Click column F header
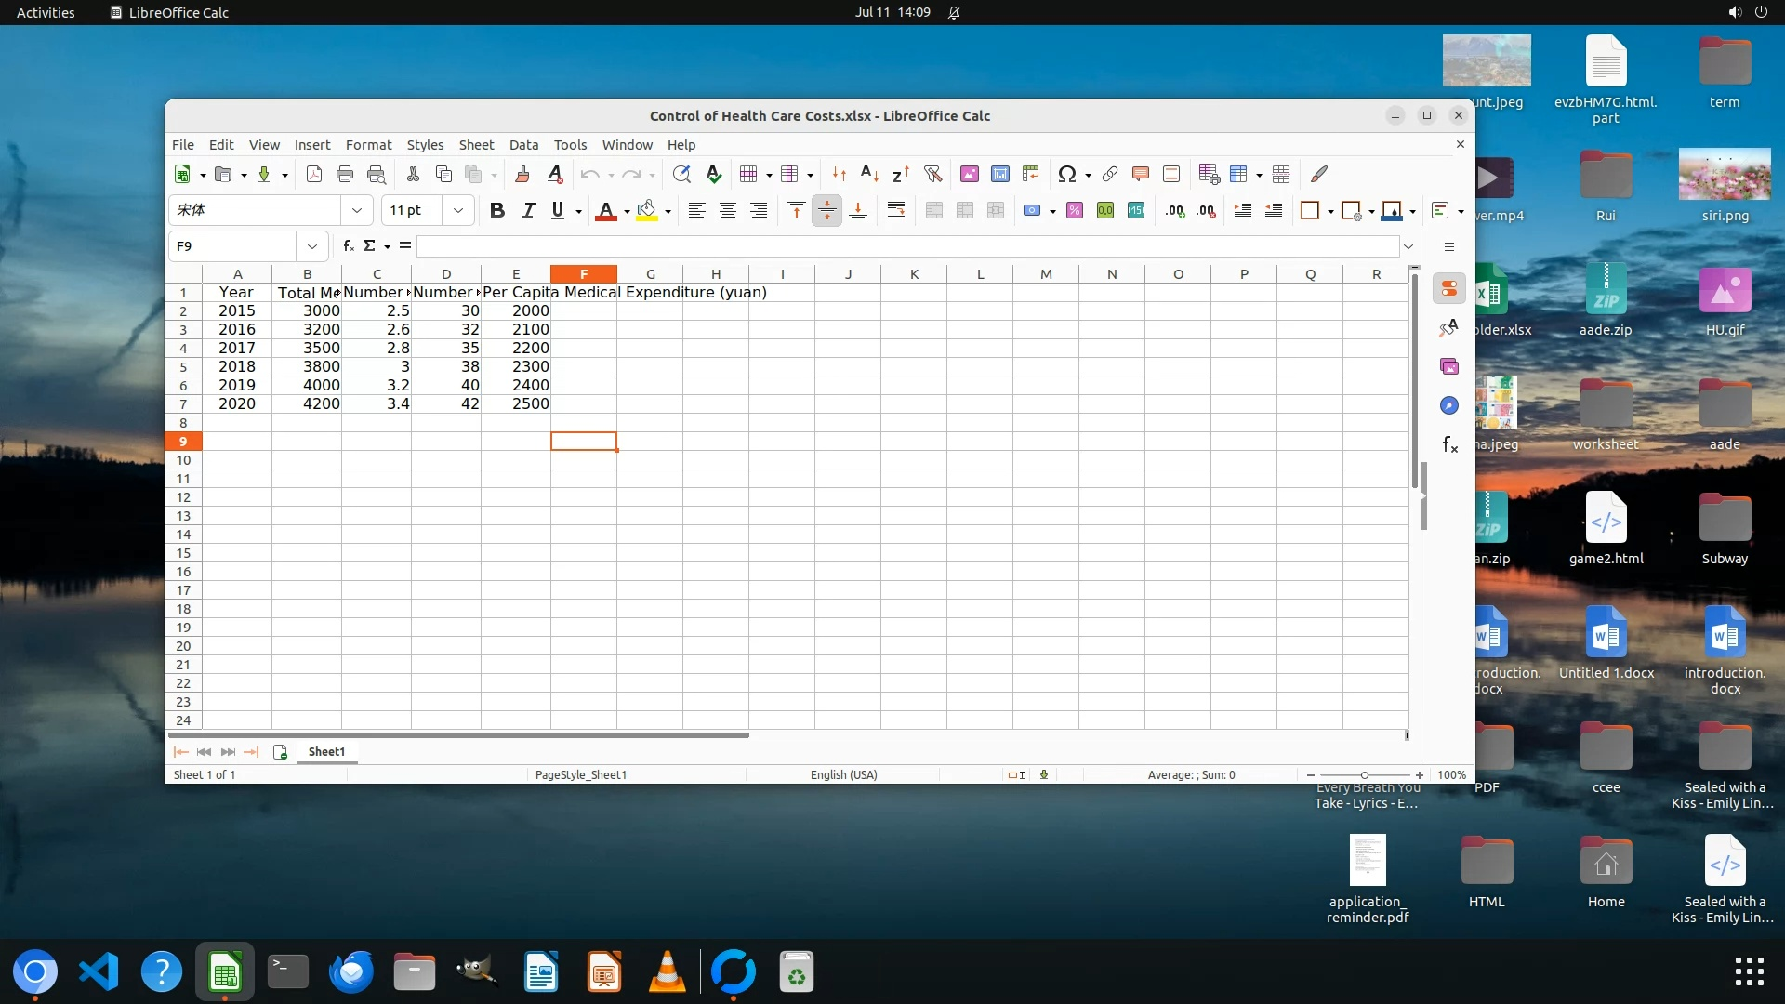Screen dimensions: 1785x1004 [584, 274]
